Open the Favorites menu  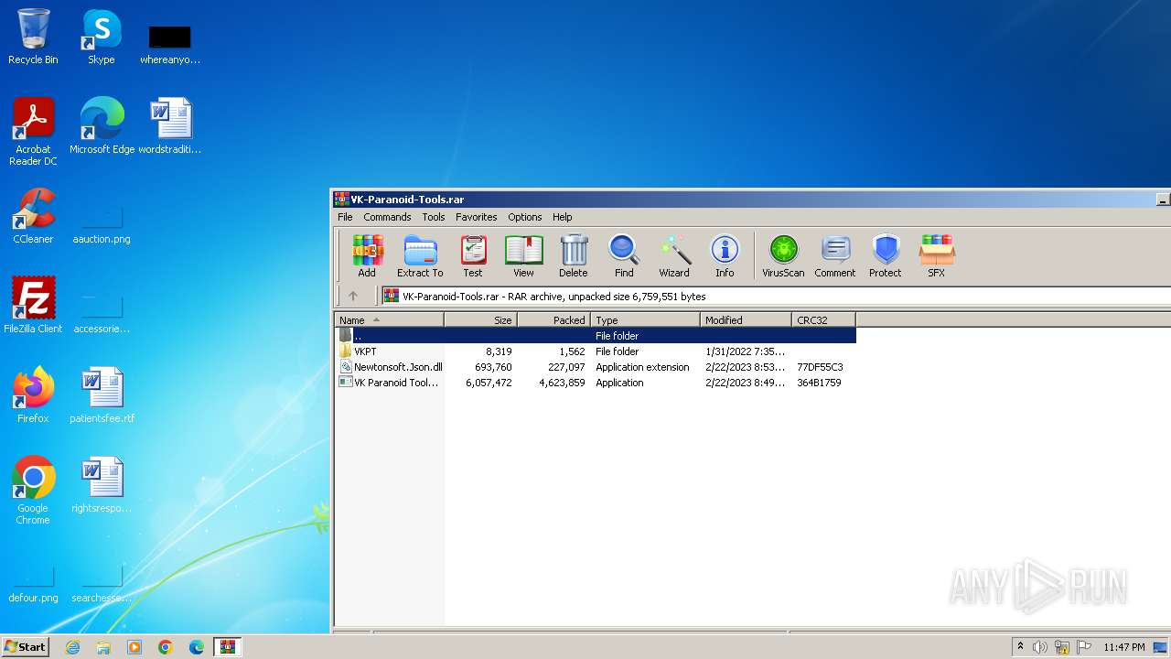[477, 217]
